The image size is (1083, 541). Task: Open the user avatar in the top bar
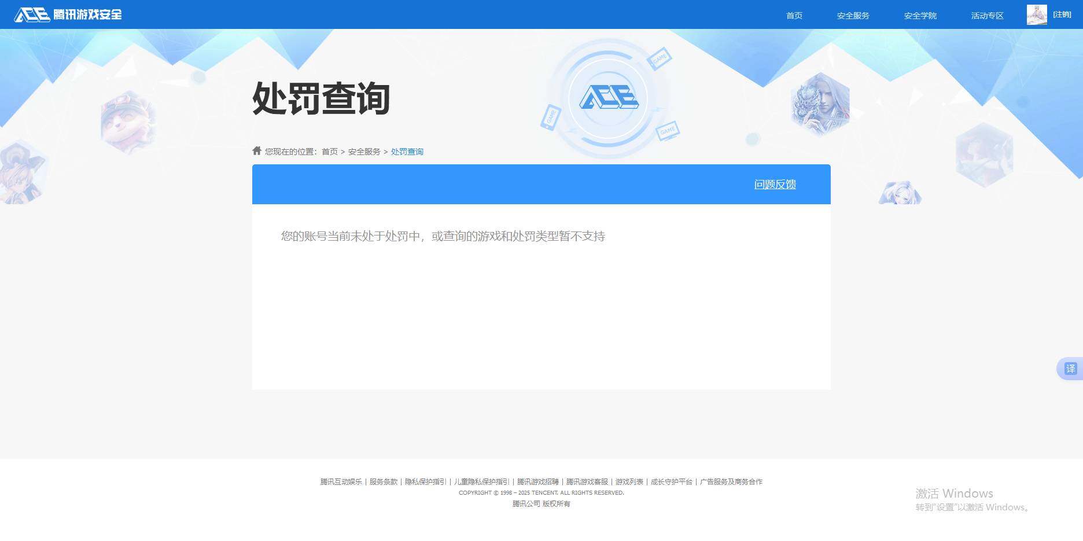point(1036,14)
